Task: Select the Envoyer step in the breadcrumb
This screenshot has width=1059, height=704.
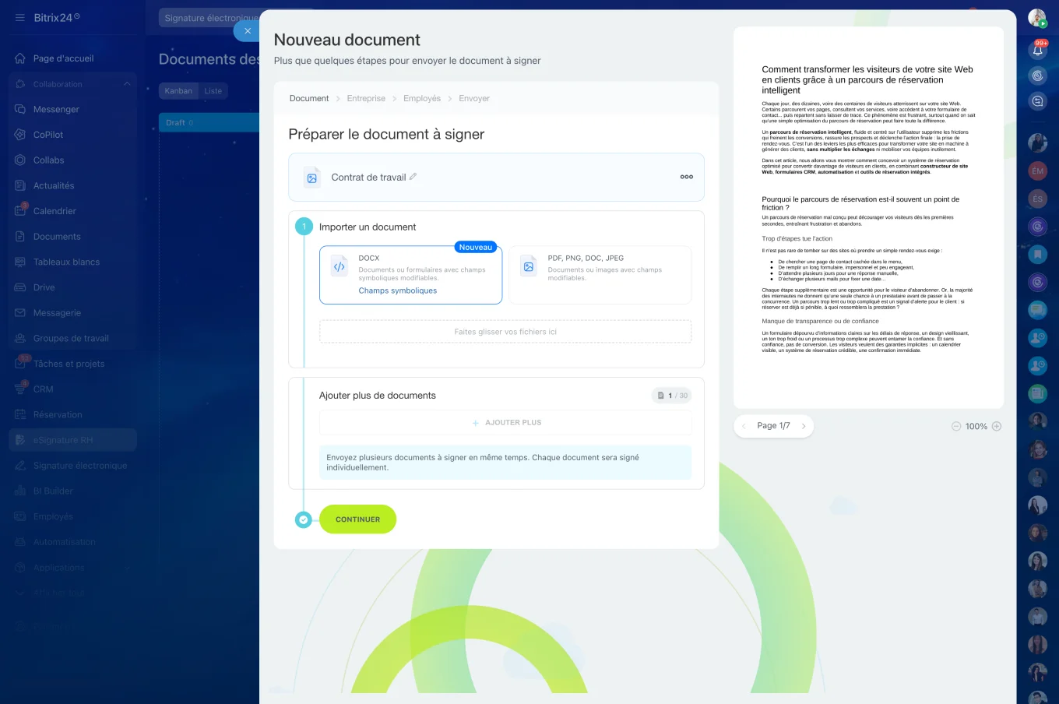Action: click(474, 99)
